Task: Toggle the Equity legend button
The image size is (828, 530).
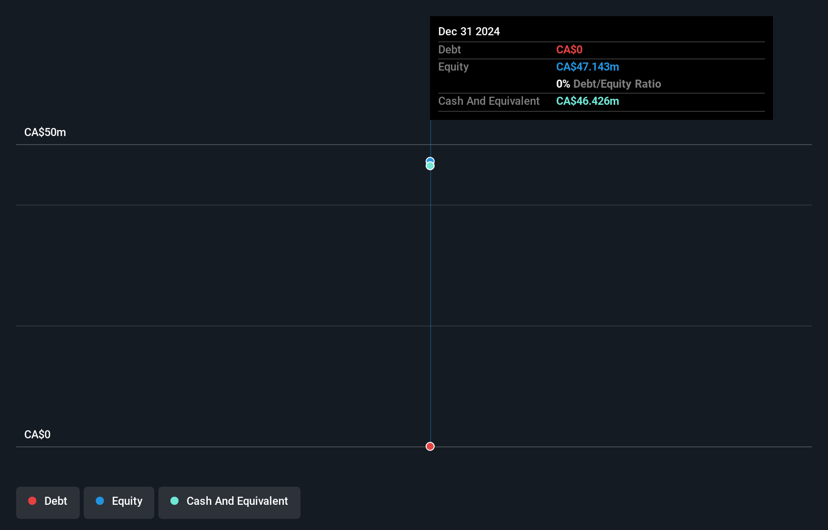Action: point(119,502)
